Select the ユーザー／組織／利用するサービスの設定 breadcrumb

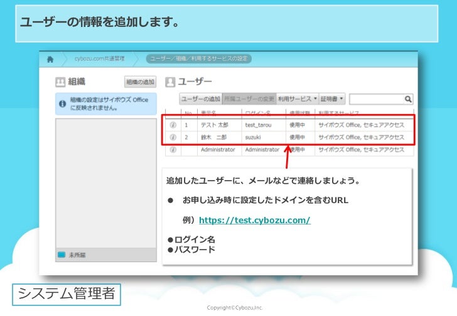[198, 58]
